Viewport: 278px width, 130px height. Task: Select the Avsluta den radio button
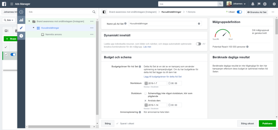(x=146, y=100)
